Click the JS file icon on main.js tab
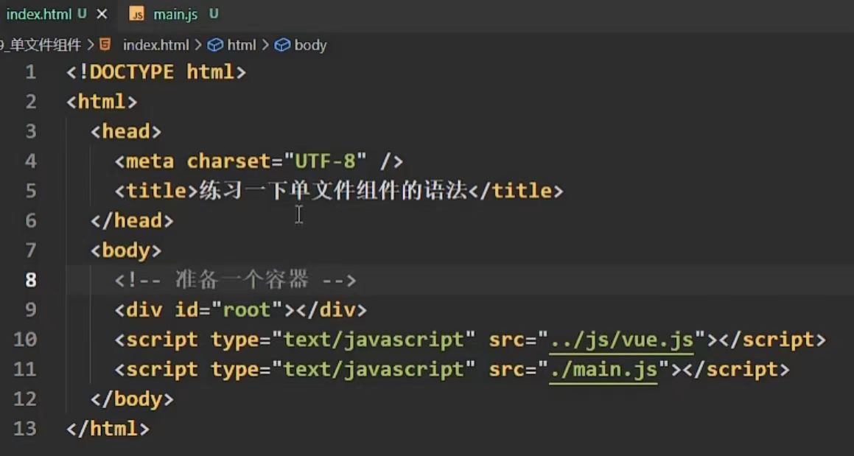Image resolution: width=854 pixels, height=456 pixels. click(x=137, y=15)
